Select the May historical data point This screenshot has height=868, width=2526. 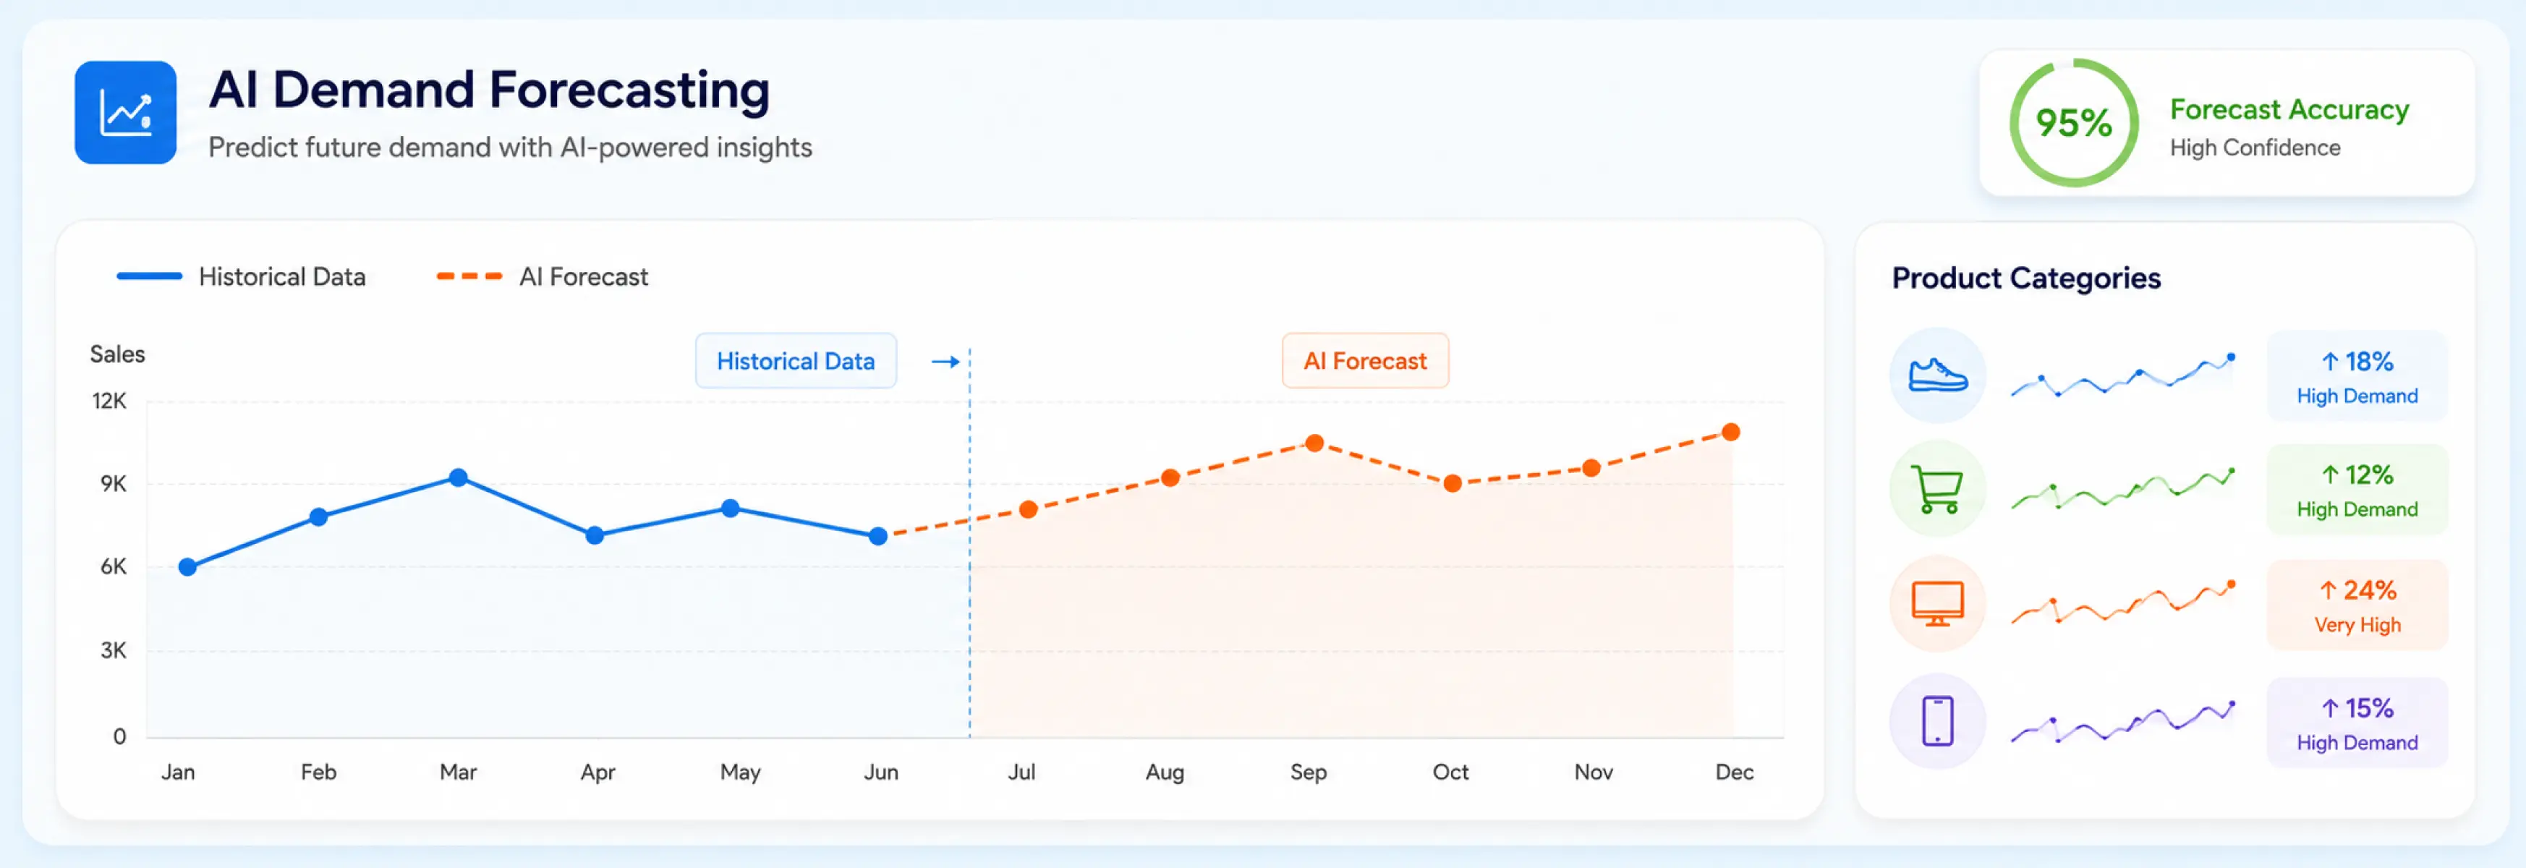coord(731,508)
